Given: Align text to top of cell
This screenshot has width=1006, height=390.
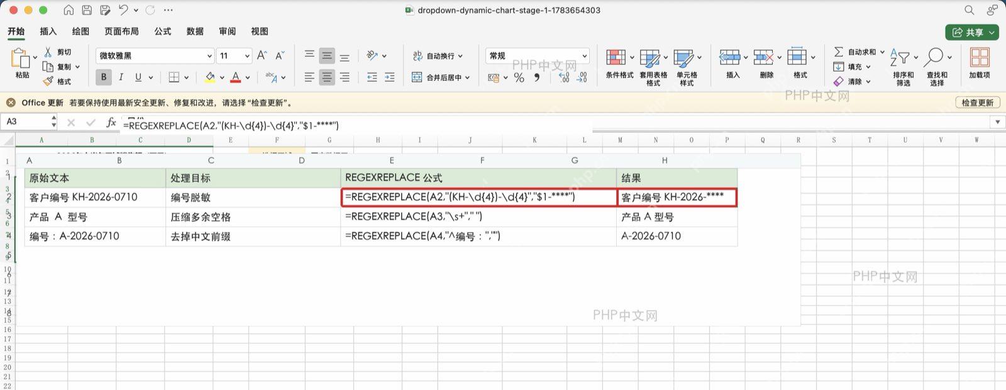Looking at the screenshot, I should (x=309, y=55).
